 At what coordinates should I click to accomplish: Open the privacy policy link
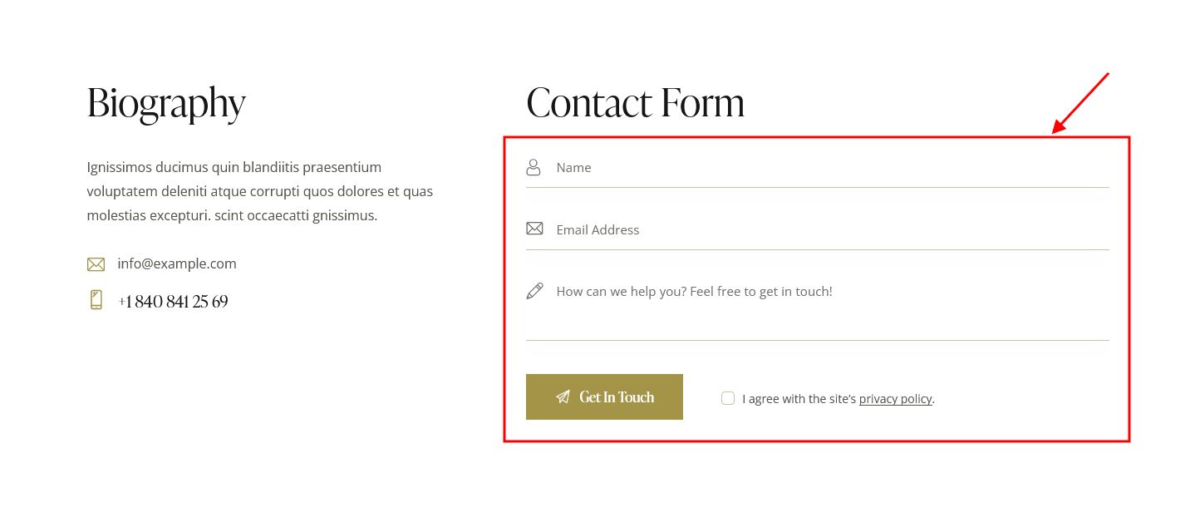click(895, 399)
